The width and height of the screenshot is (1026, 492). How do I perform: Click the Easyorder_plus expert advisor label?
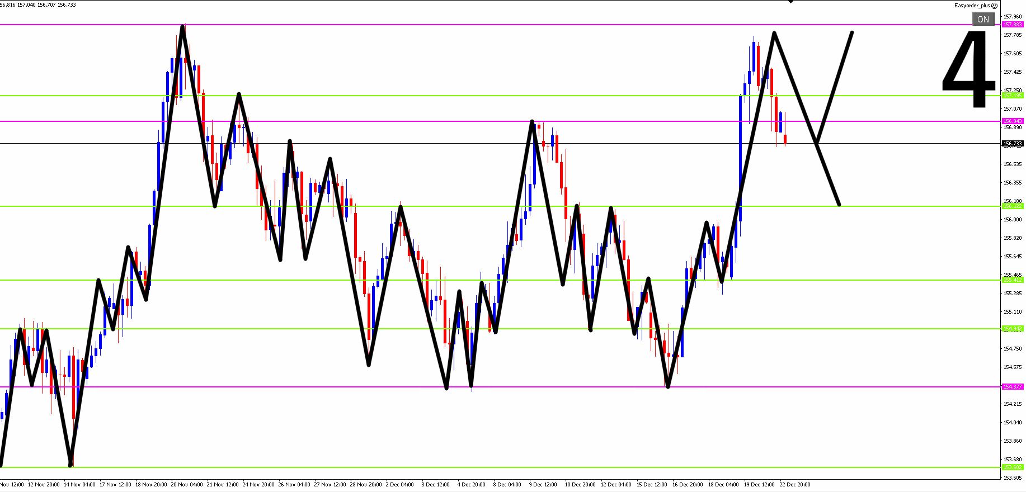tap(972, 6)
